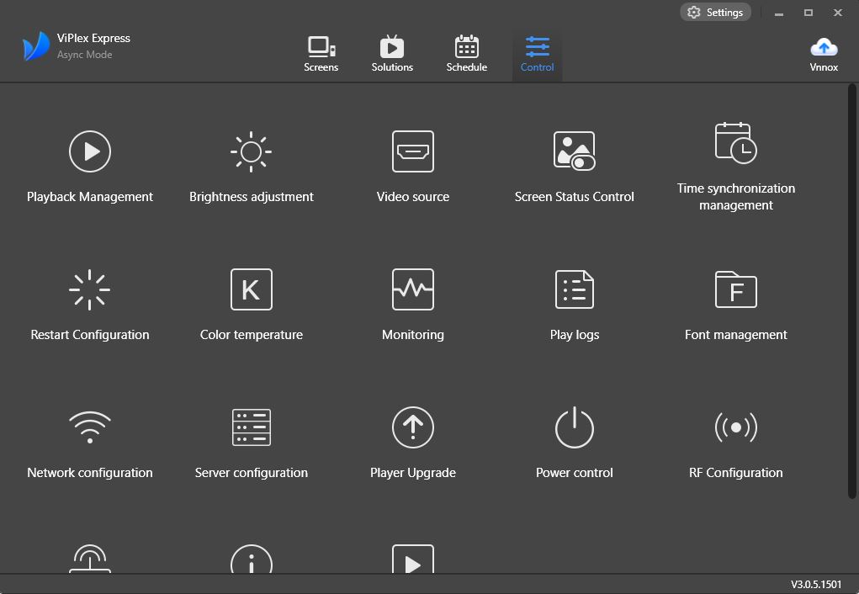Viewport: 859px width, 594px height.
Task: Open Screen Status Control
Action: (x=575, y=151)
